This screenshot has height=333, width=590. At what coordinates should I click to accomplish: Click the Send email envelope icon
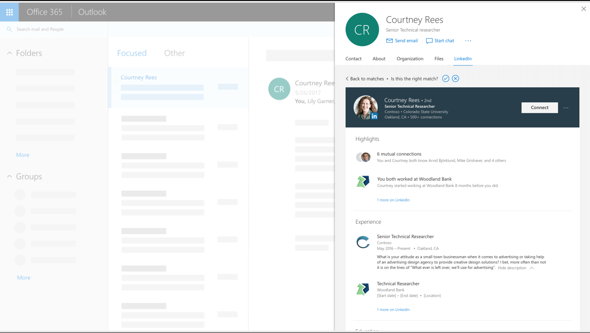(x=389, y=41)
